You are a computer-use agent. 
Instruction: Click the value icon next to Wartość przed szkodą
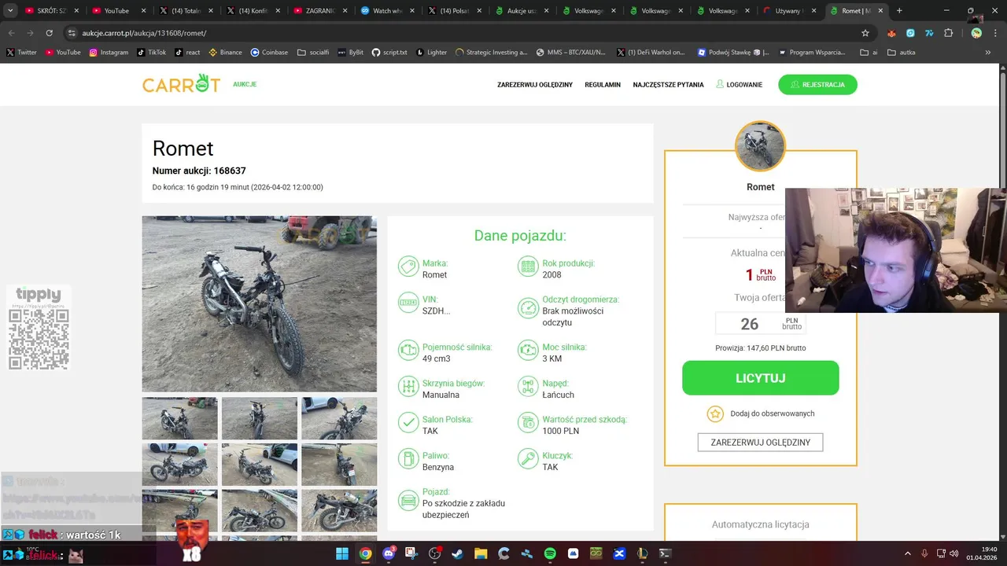(x=527, y=422)
